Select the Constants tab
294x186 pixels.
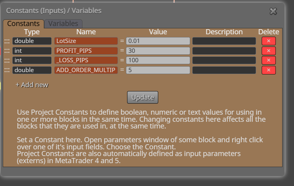(x=23, y=24)
